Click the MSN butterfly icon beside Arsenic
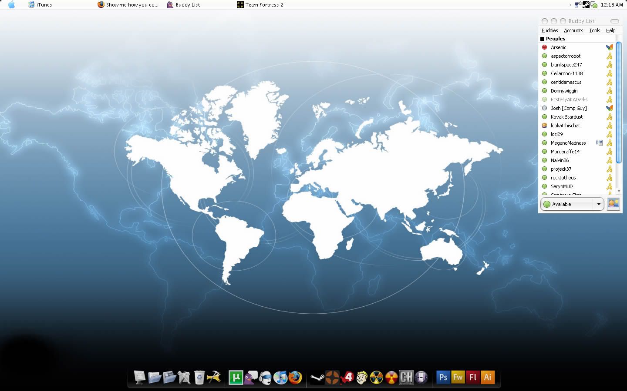Screen dimensions: 627x391 tap(610, 47)
